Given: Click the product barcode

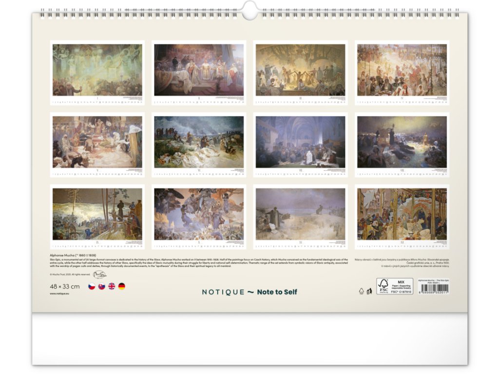Looking at the screenshot, I should point(433,289).
